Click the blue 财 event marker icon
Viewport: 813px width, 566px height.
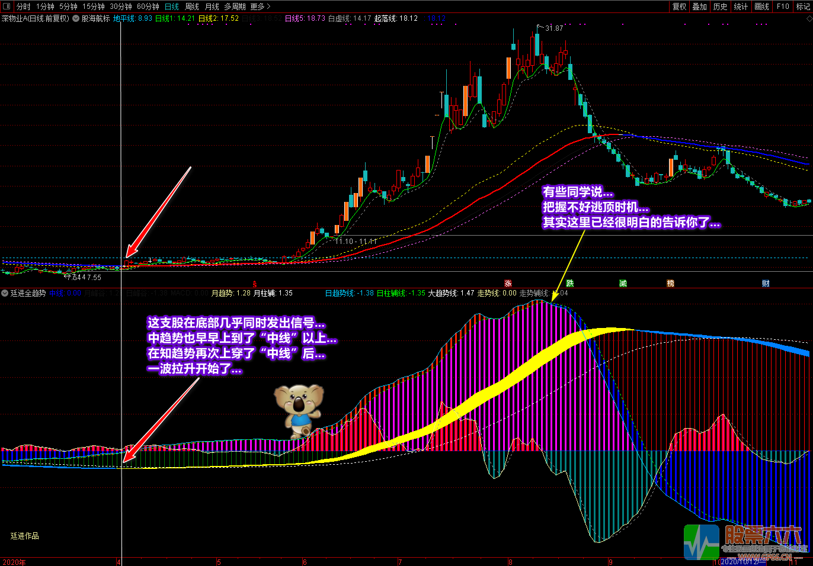766,284
